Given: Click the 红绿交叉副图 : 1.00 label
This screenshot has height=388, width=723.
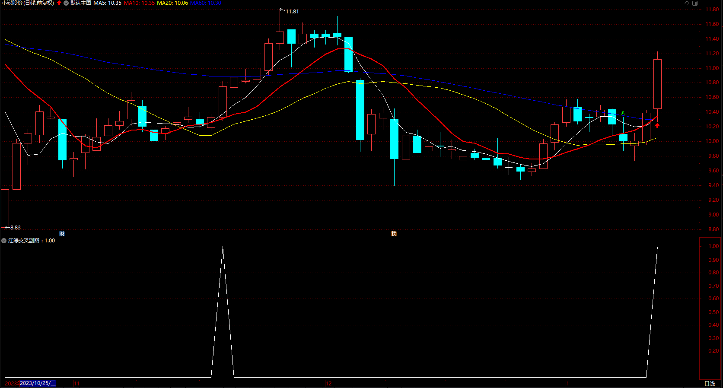Looking at the screenshot, I should pyautogui.click(x=32, y=241).
